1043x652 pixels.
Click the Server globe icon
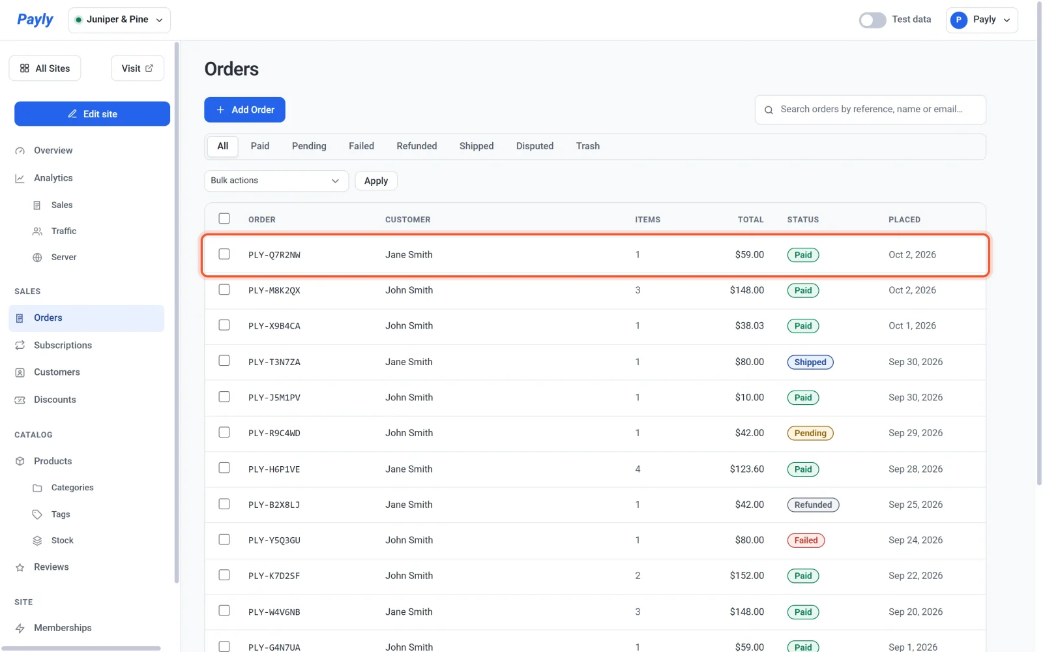(x=37, y=258)
